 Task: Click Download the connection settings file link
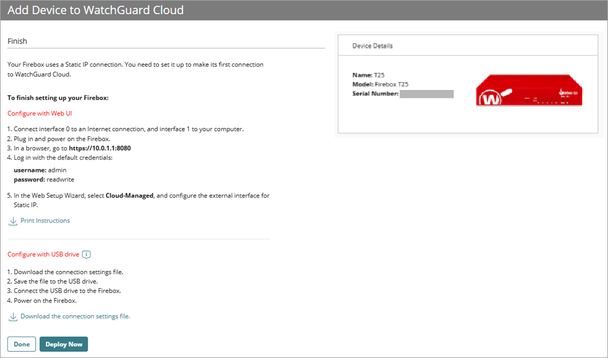tap(75, 316)
